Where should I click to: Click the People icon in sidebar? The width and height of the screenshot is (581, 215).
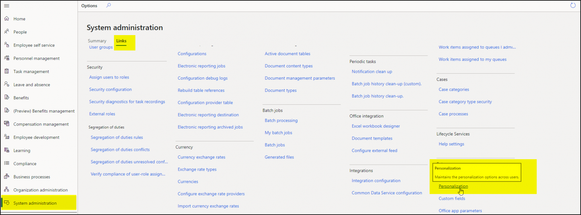click(7, 32)
